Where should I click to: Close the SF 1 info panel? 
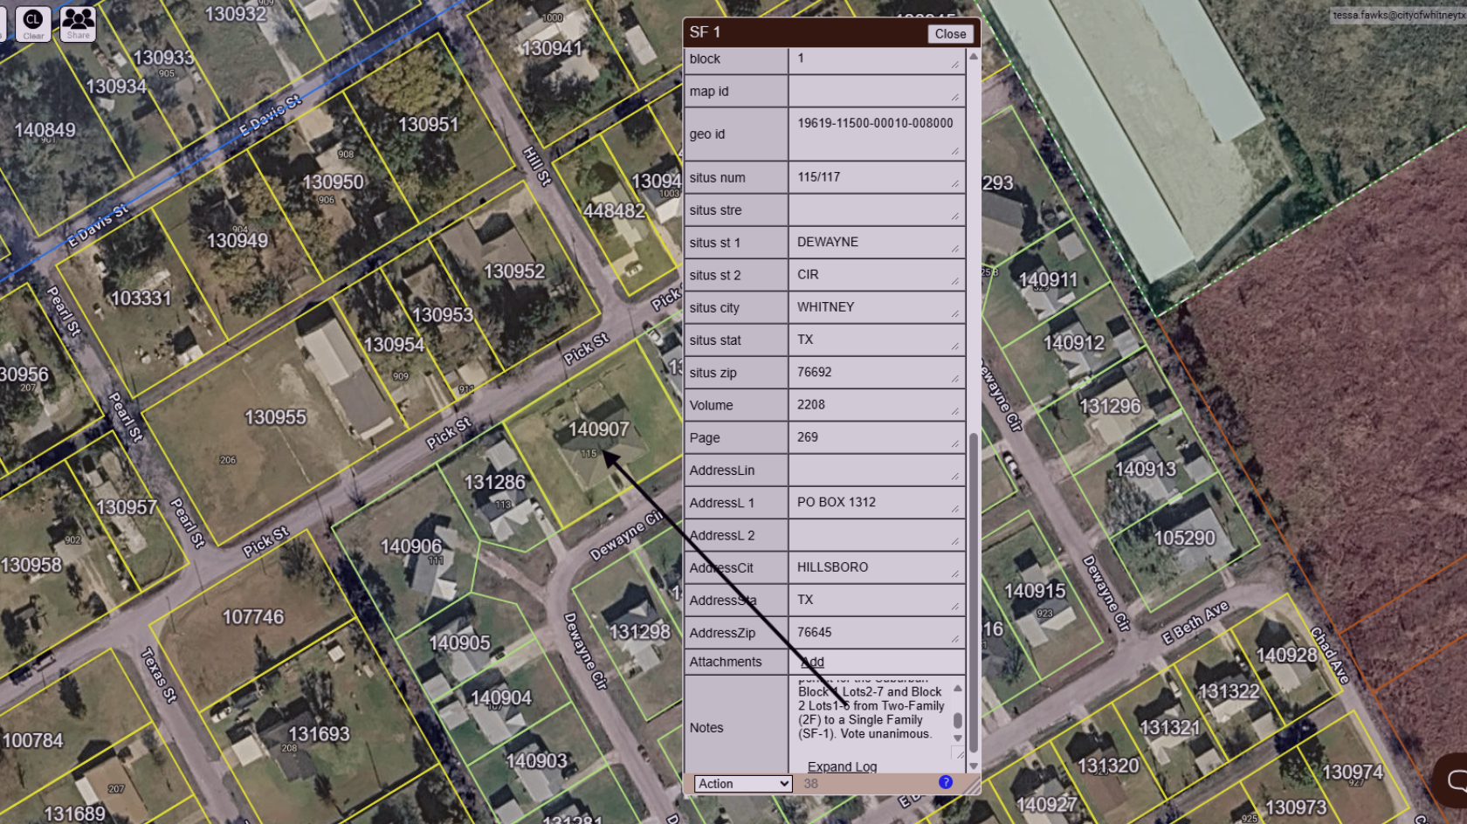[950, 33]
